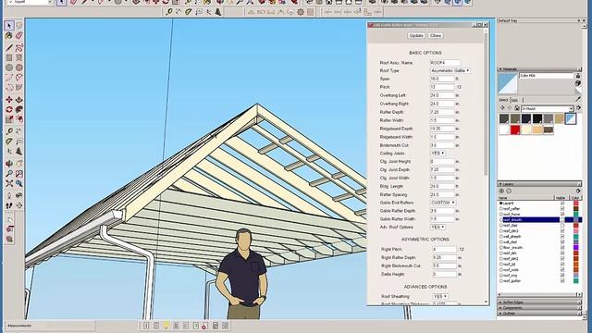This screenshot has width=592, height=333.
Task: Open the Roof Type dropdown
Action: [450, 70]
